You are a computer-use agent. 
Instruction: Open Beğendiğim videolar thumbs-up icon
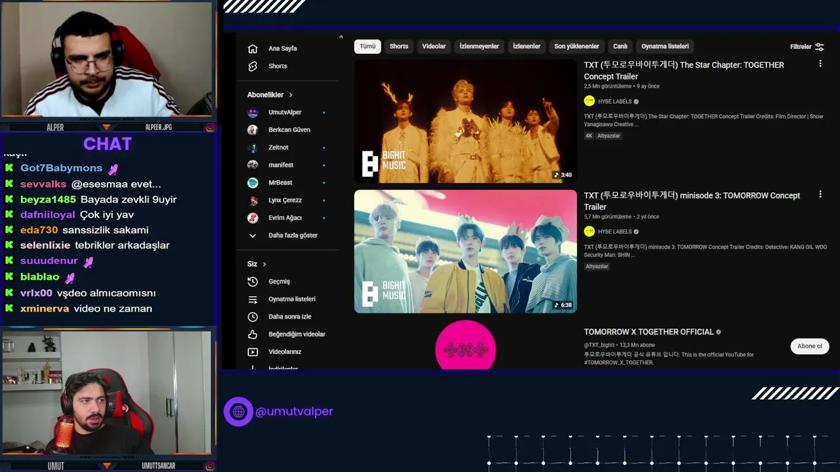coord(253,334)
